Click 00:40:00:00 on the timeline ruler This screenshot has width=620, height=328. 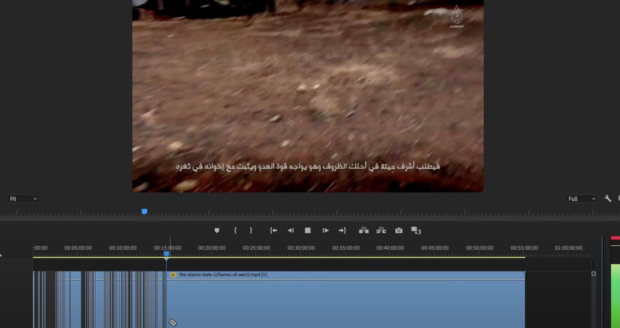tap(390, 248)
